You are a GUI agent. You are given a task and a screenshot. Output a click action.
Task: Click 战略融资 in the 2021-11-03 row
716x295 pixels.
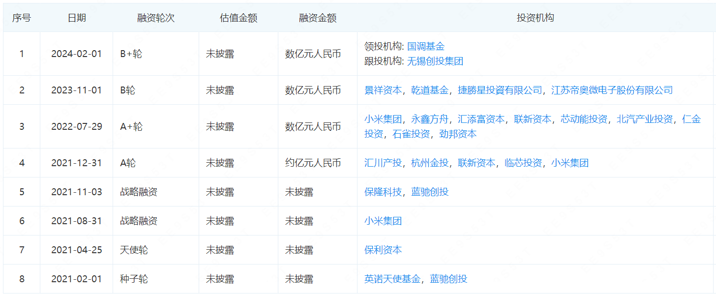coord(139,192)
